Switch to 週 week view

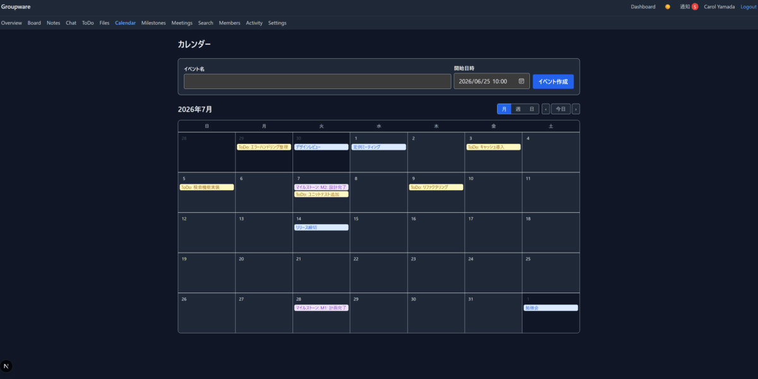[x=518, y=109]
